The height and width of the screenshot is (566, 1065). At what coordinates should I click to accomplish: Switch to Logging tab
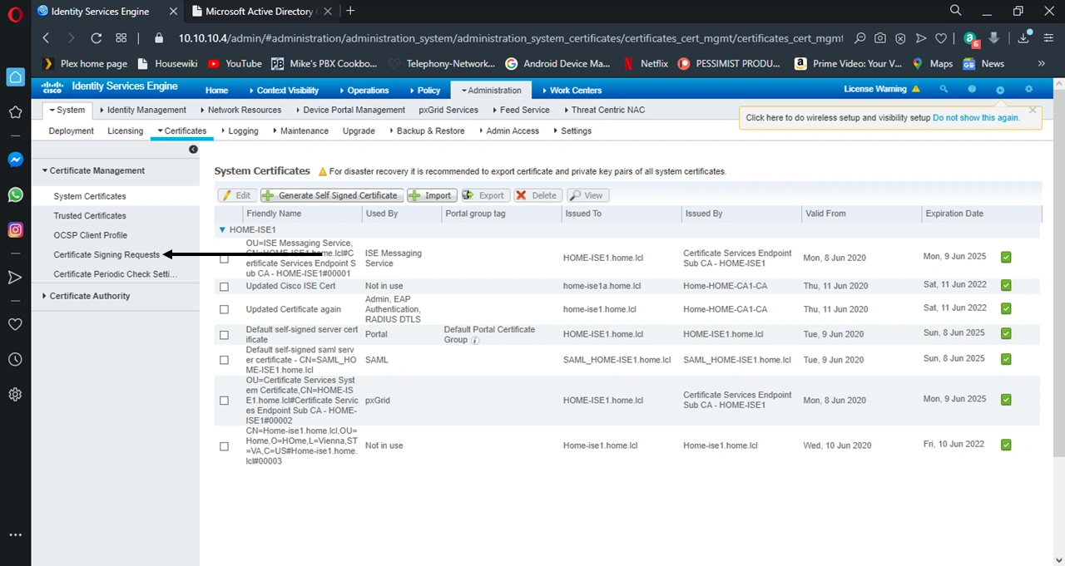tap(240, 130)
